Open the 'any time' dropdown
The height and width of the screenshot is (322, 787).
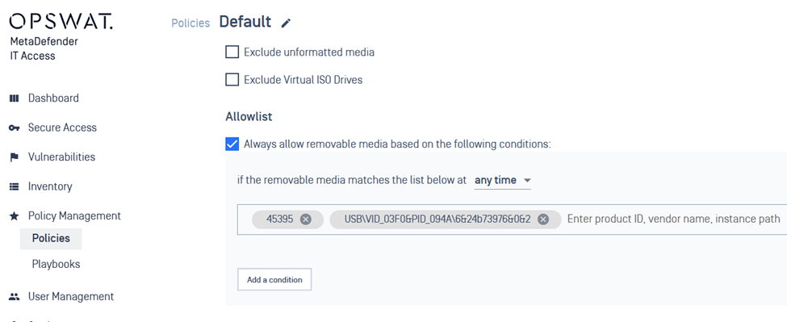502,181
